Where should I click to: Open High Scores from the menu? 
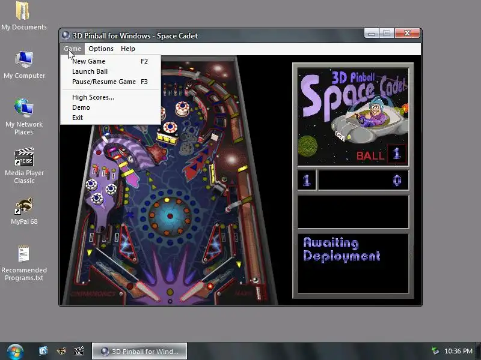tap(110, 97)
